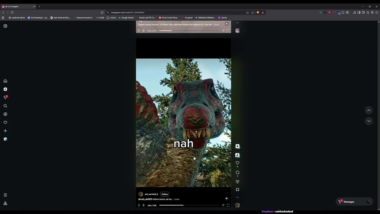Open the Brave Rewards triangle icon

tap(263, 12)
